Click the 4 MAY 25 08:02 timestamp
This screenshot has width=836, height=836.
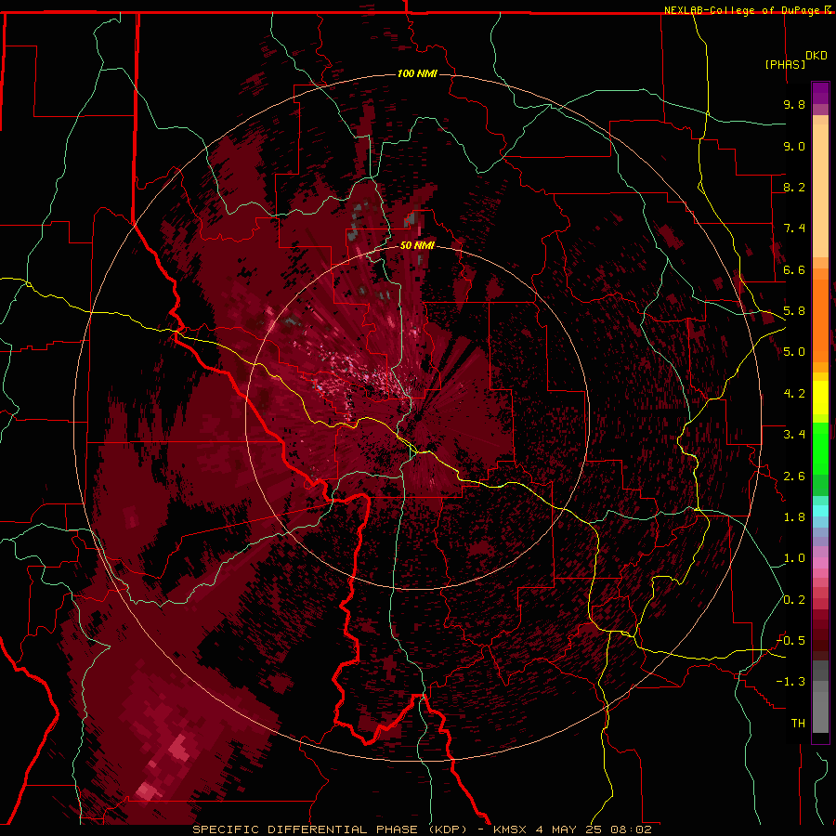pos(594,829)
